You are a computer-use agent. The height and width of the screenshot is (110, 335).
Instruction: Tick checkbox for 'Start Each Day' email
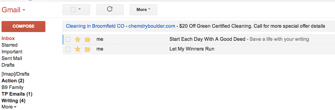pyautogui.click(x=68, y=39)
